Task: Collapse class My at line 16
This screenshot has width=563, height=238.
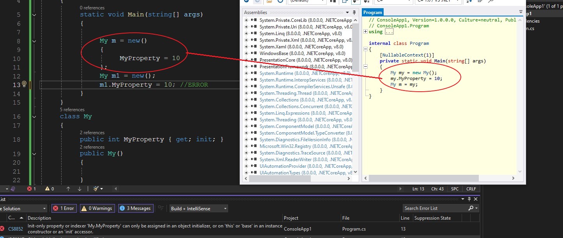Action: pos(34,116)
